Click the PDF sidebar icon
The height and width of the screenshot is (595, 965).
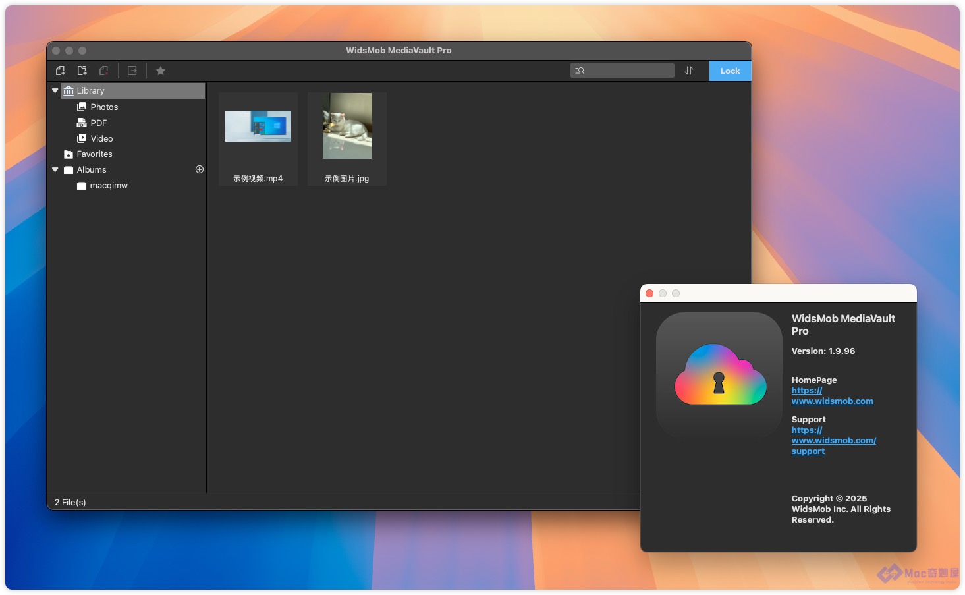[82, 123]
